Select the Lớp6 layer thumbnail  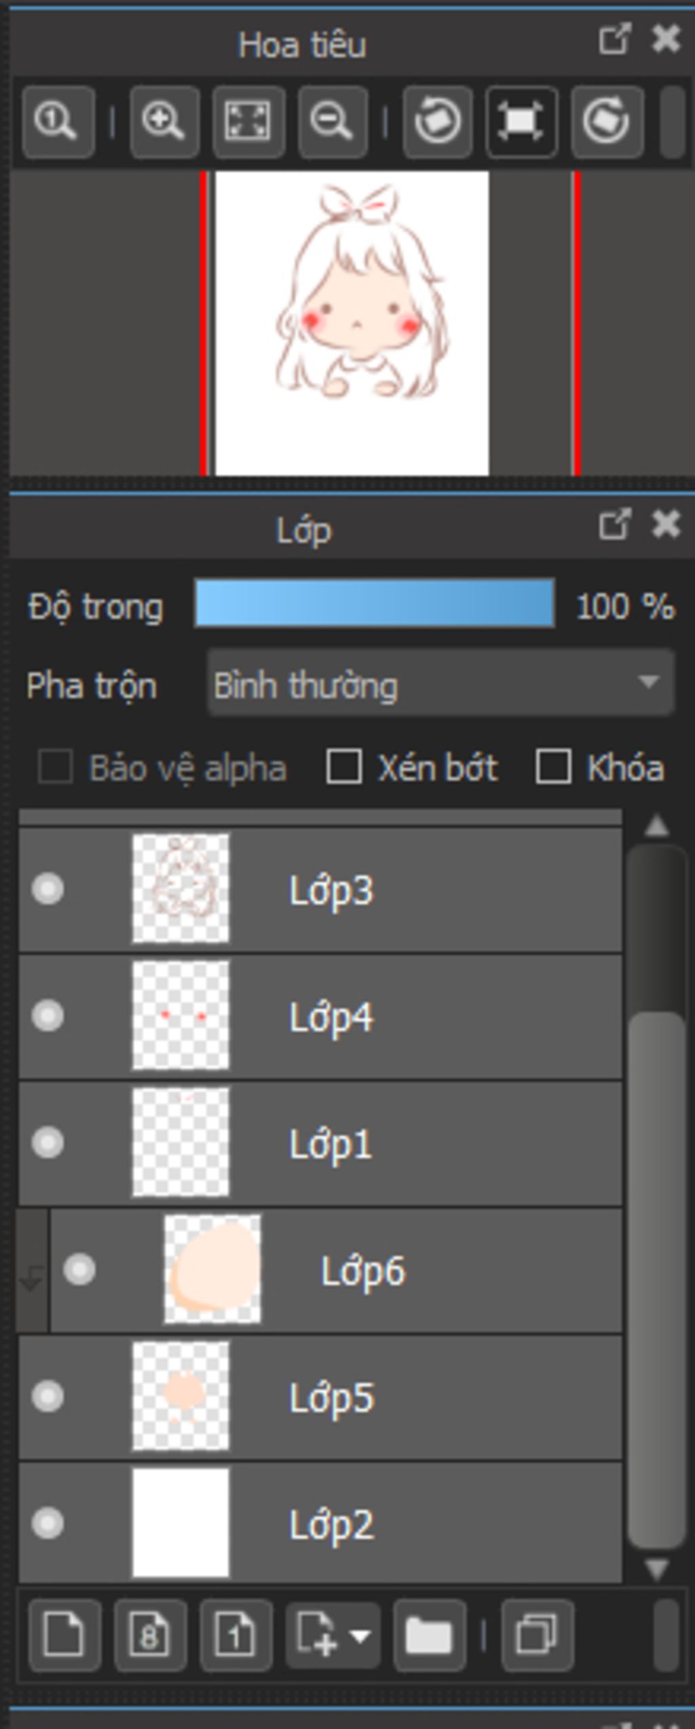[212, 1269]
